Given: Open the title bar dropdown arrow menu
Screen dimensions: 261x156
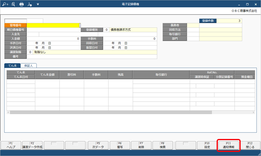Looking at the screenshot, I should pos(38,4).
